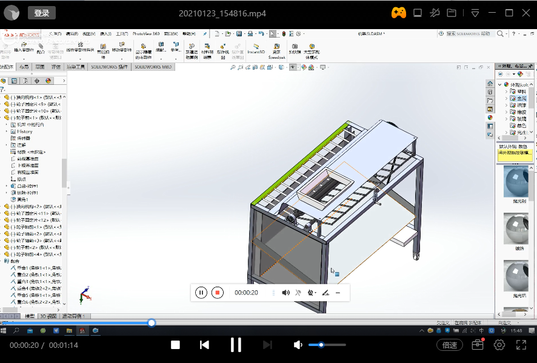
Task: Seek using the video progress bar handle
Action: [152, 322]
